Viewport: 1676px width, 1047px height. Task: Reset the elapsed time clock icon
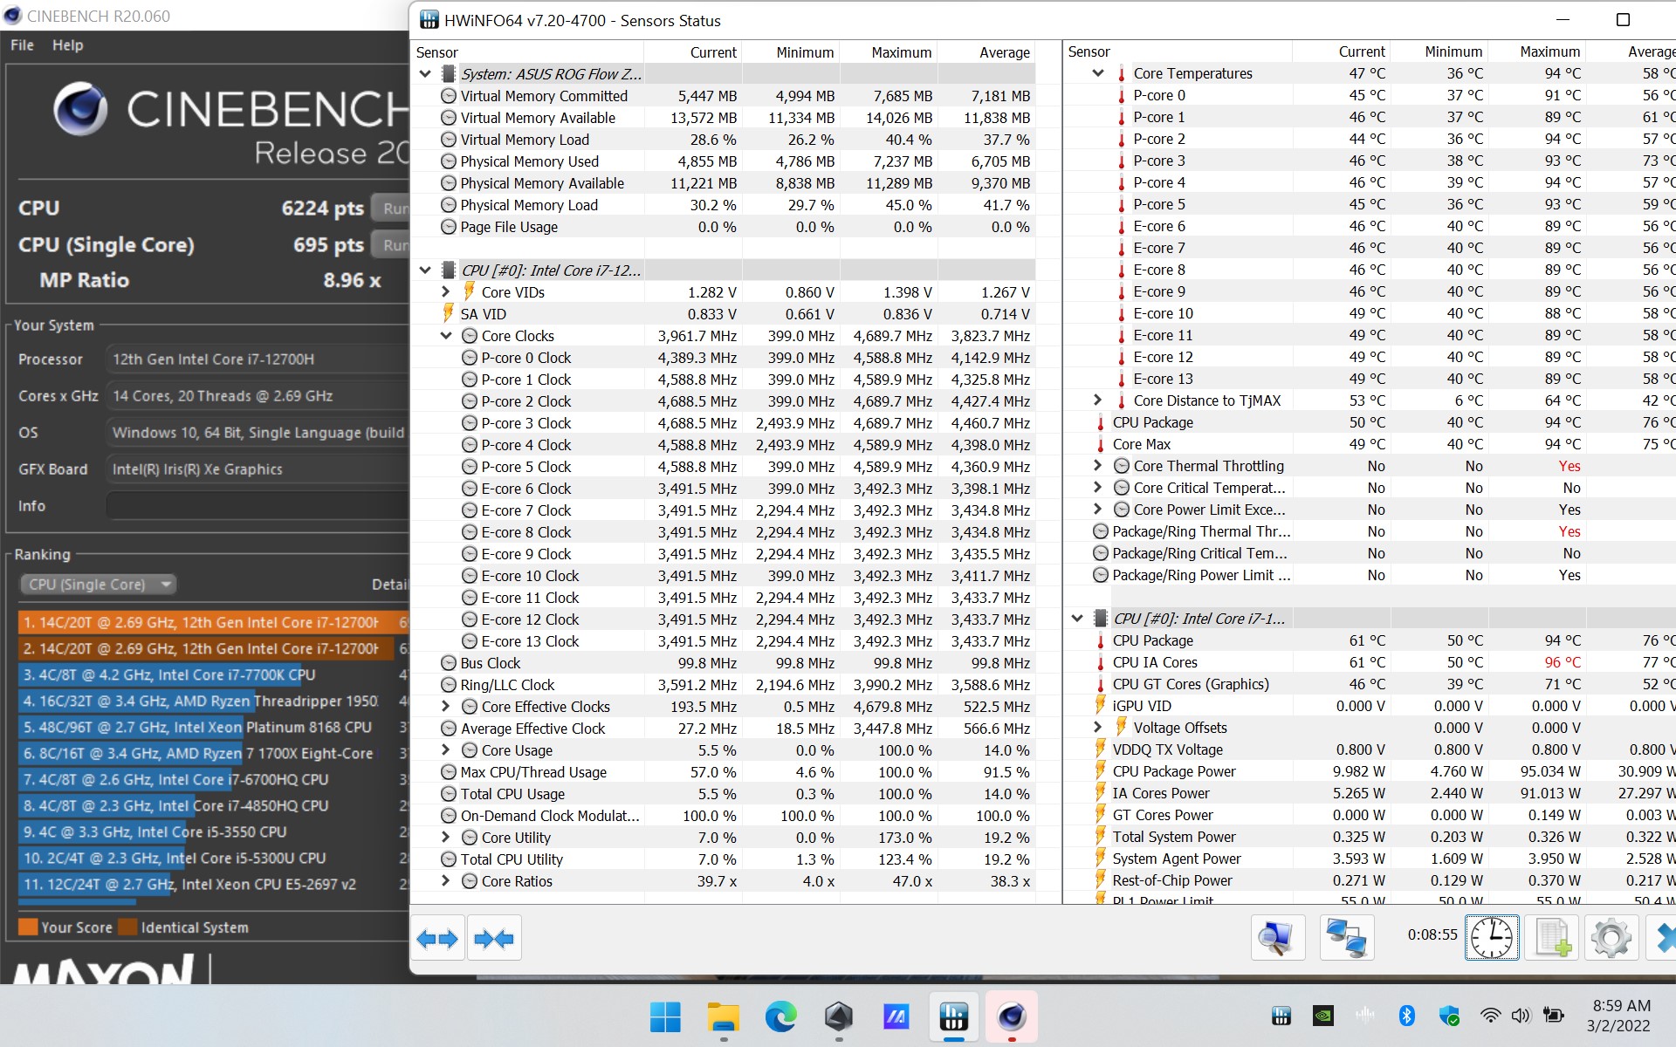point(1492,939)
